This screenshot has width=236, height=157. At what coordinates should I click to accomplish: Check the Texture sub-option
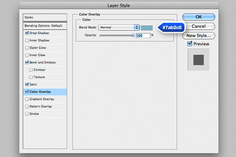(x=31, y=77)
